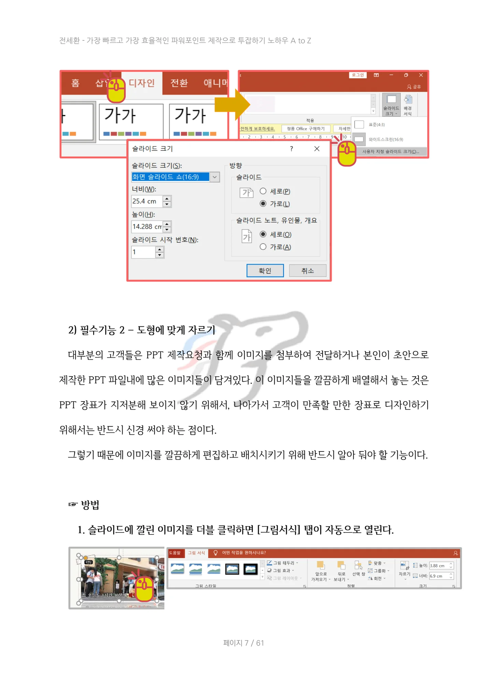Image resolution: width=488 pixels, height=691 pixels.
Task: Switch to the 홈 tab
Action: point(75,83)
